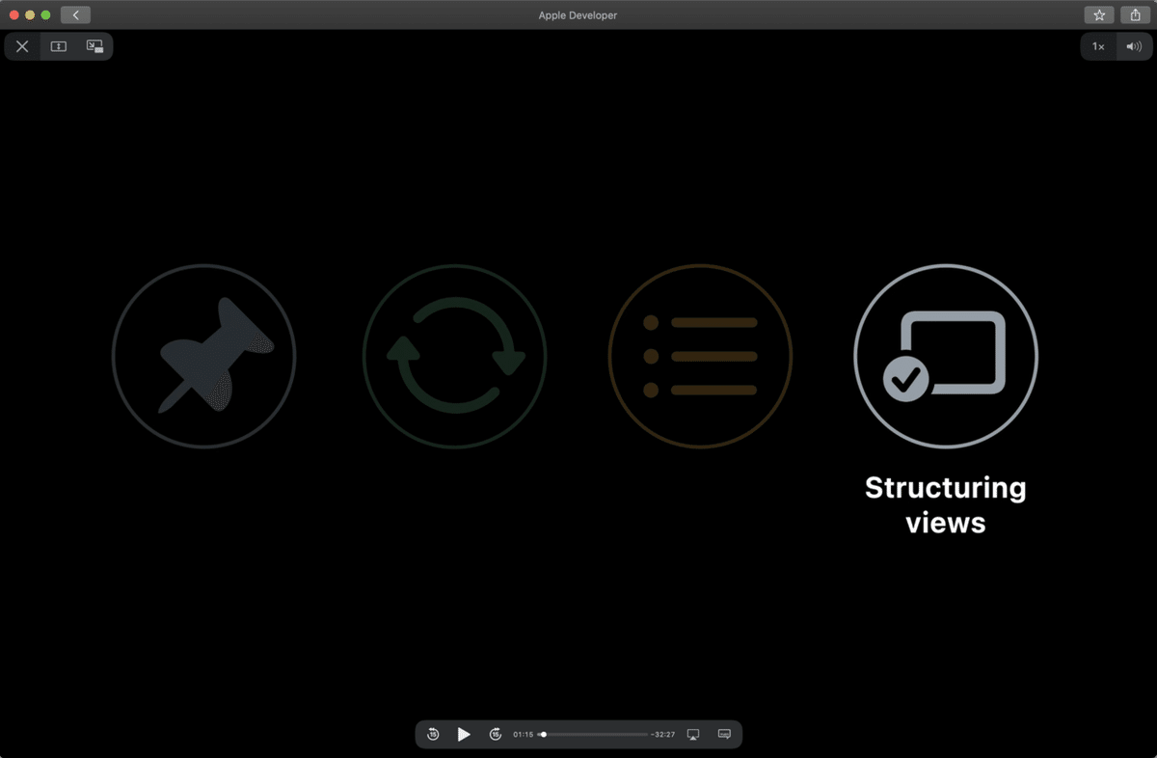1157x758 pixels.
Task: Toggle the fit-to-window video scaling button
Action: 59,46
